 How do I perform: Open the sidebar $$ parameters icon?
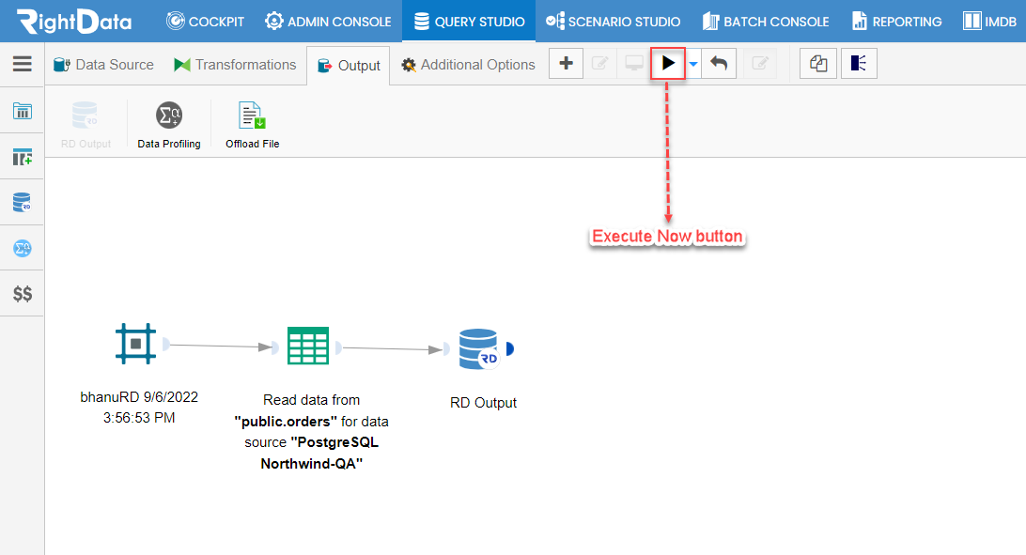point(23,294)
